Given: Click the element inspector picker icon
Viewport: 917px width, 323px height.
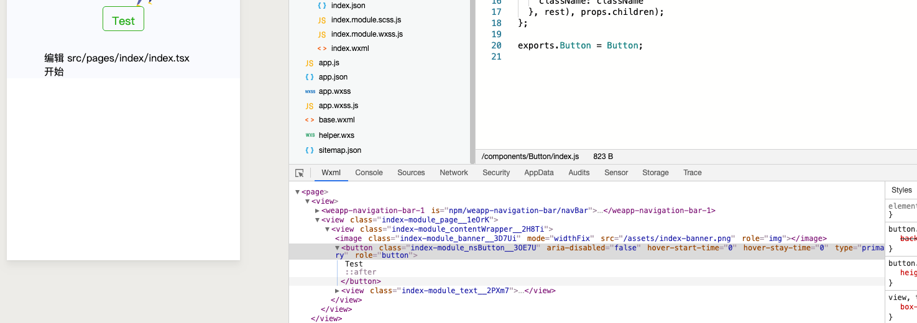Looking at the screenshot, I should click(300, 173).
